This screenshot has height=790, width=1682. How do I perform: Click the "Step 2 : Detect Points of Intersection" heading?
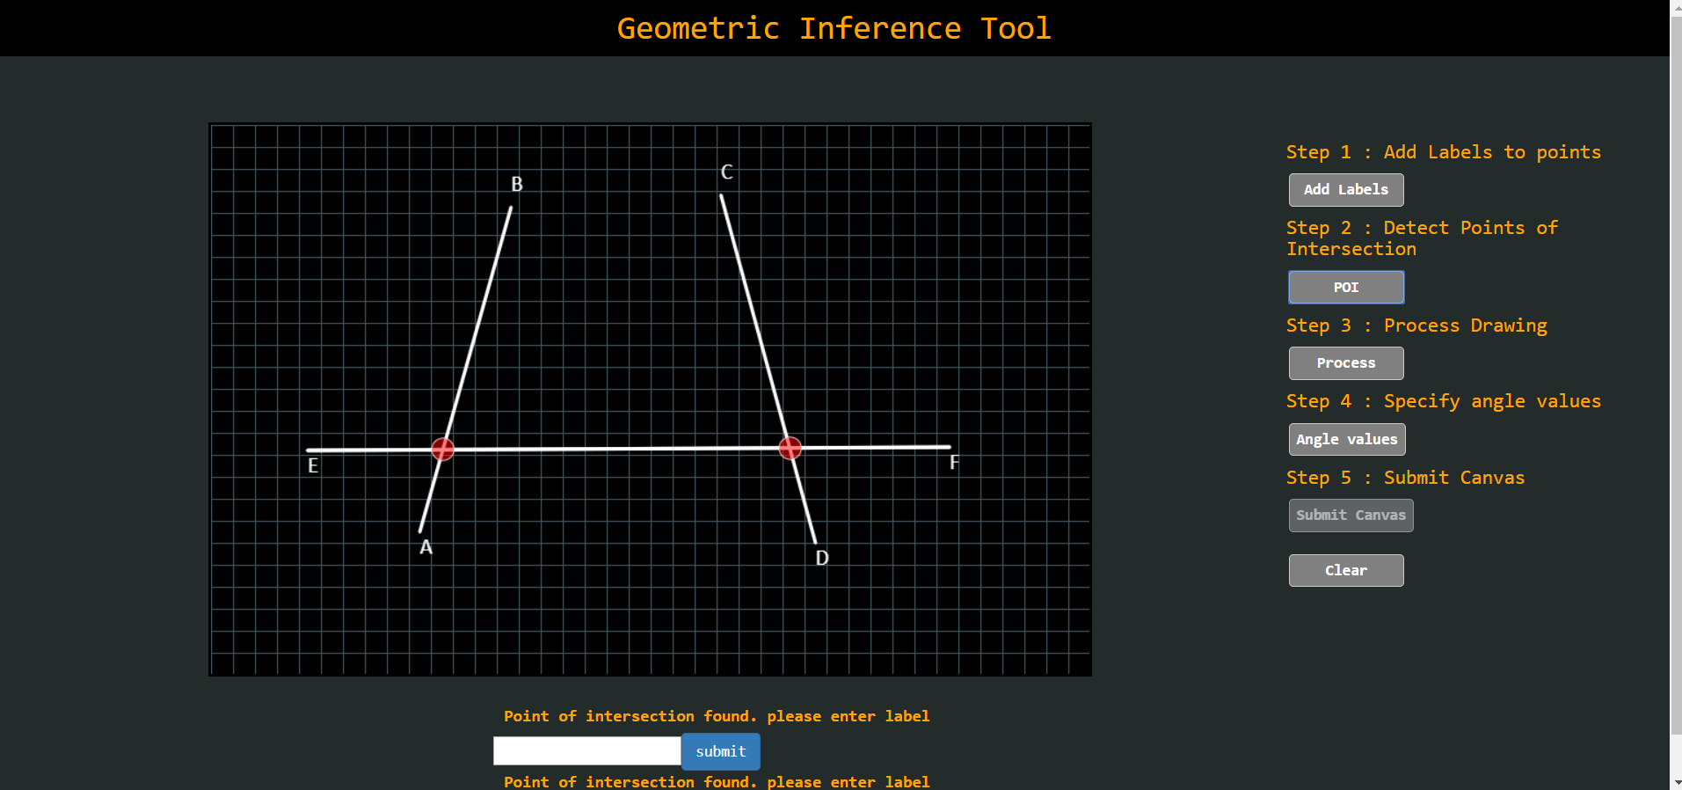coord(1422,238)
